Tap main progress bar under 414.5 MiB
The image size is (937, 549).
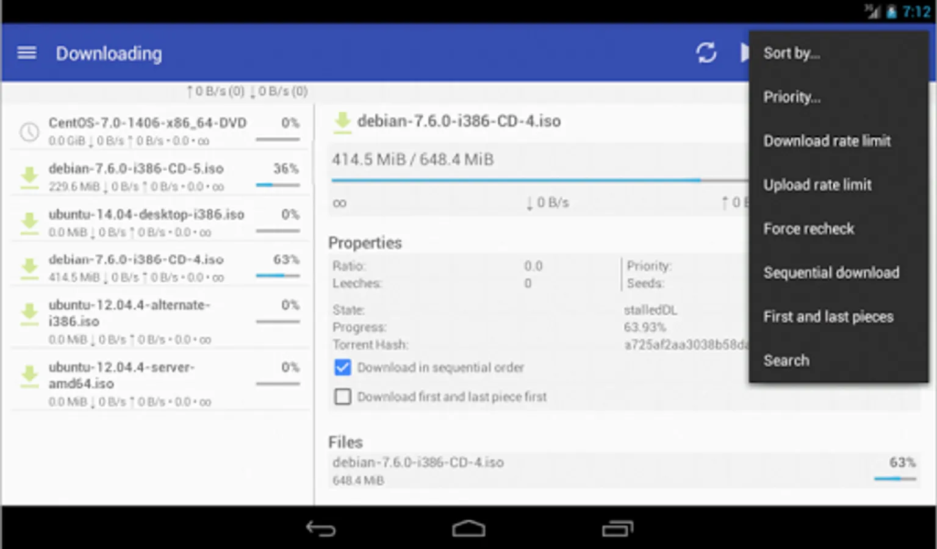[540, 180]
